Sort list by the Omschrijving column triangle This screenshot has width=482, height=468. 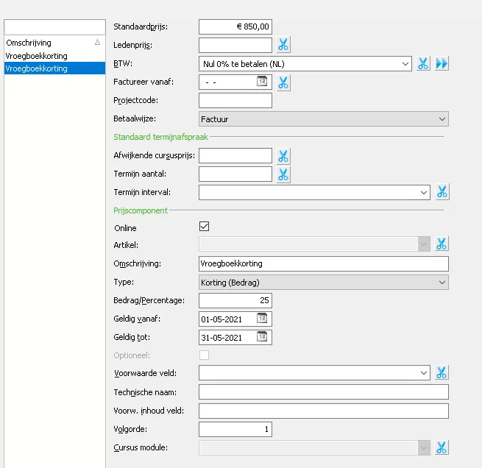pyautogui.click(x=97, y=43)
